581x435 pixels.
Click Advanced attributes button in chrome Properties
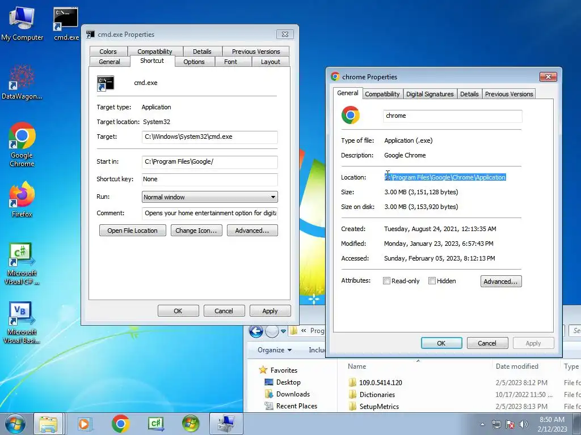[501, 281]
